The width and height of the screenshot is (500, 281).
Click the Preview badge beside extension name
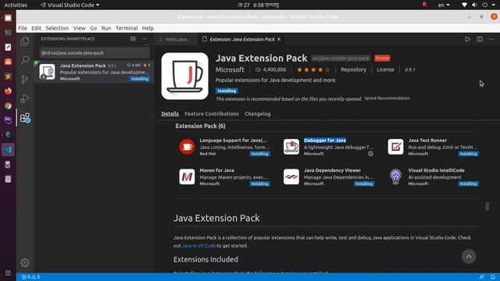382,58
